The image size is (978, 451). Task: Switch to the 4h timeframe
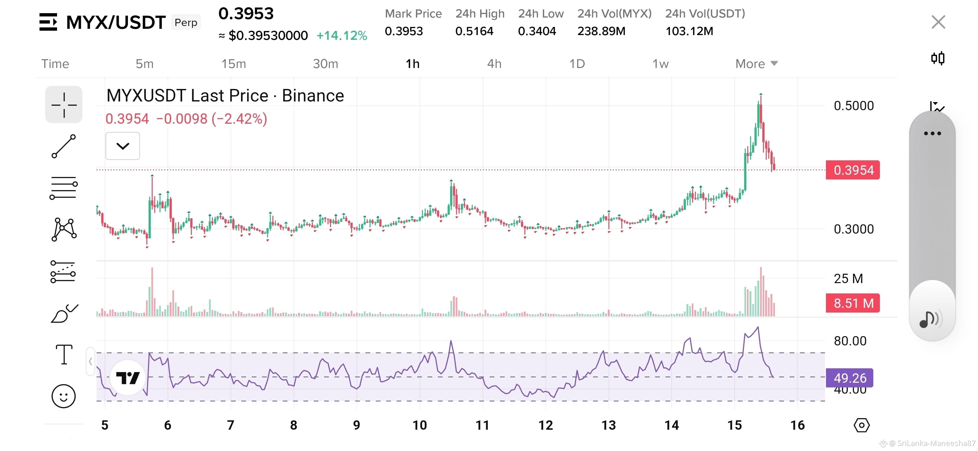[494, 64]
